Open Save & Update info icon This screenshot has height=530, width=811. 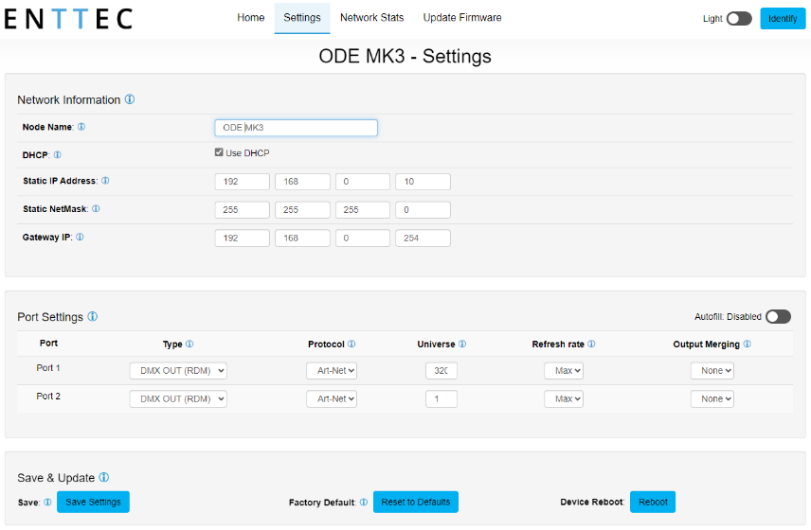click(104, 477)
